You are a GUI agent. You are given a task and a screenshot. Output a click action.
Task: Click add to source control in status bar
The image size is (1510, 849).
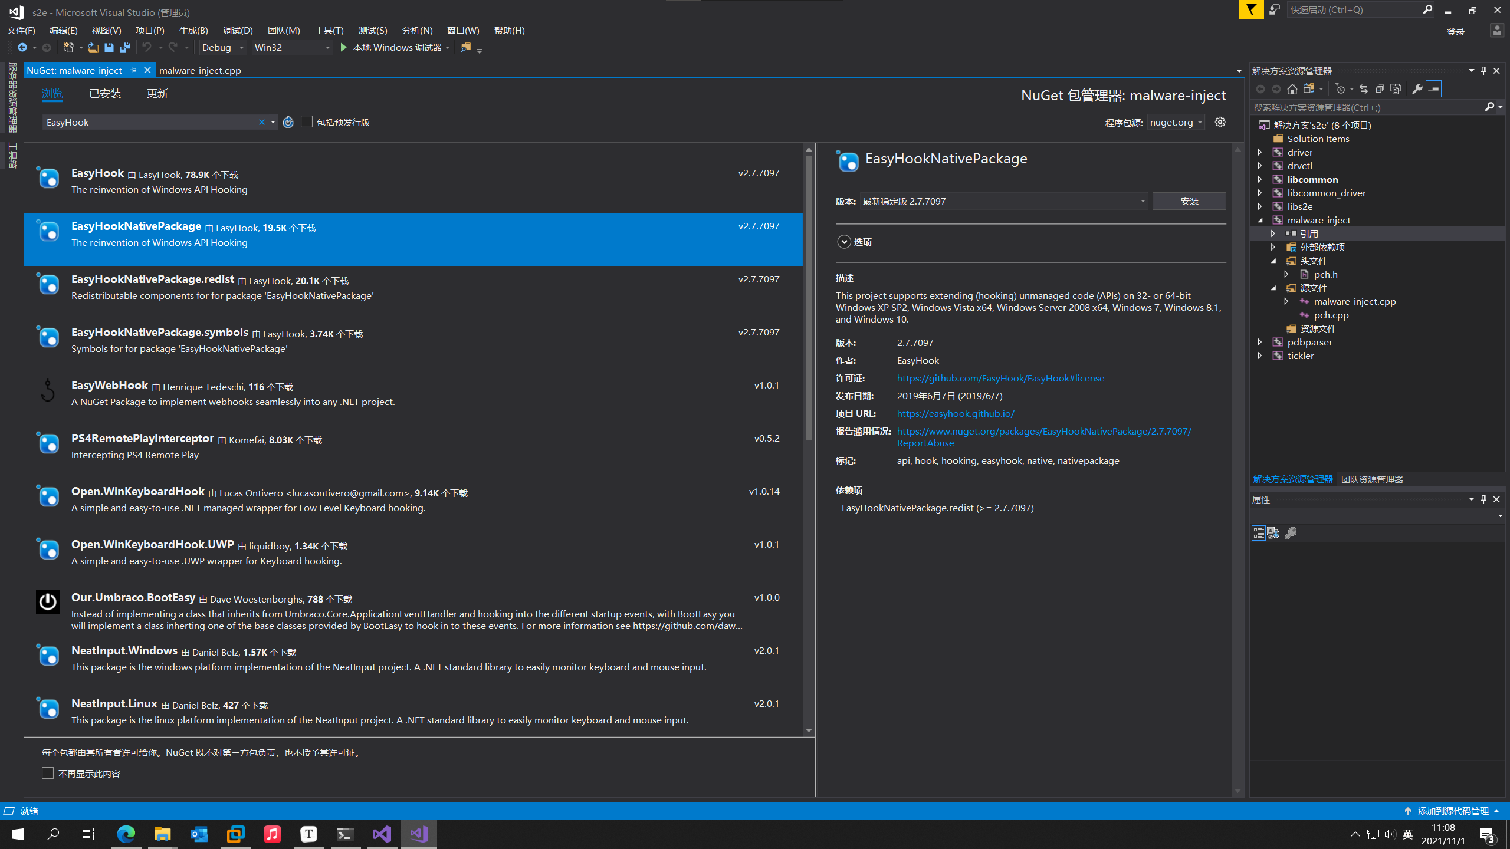coord(1453,811)
